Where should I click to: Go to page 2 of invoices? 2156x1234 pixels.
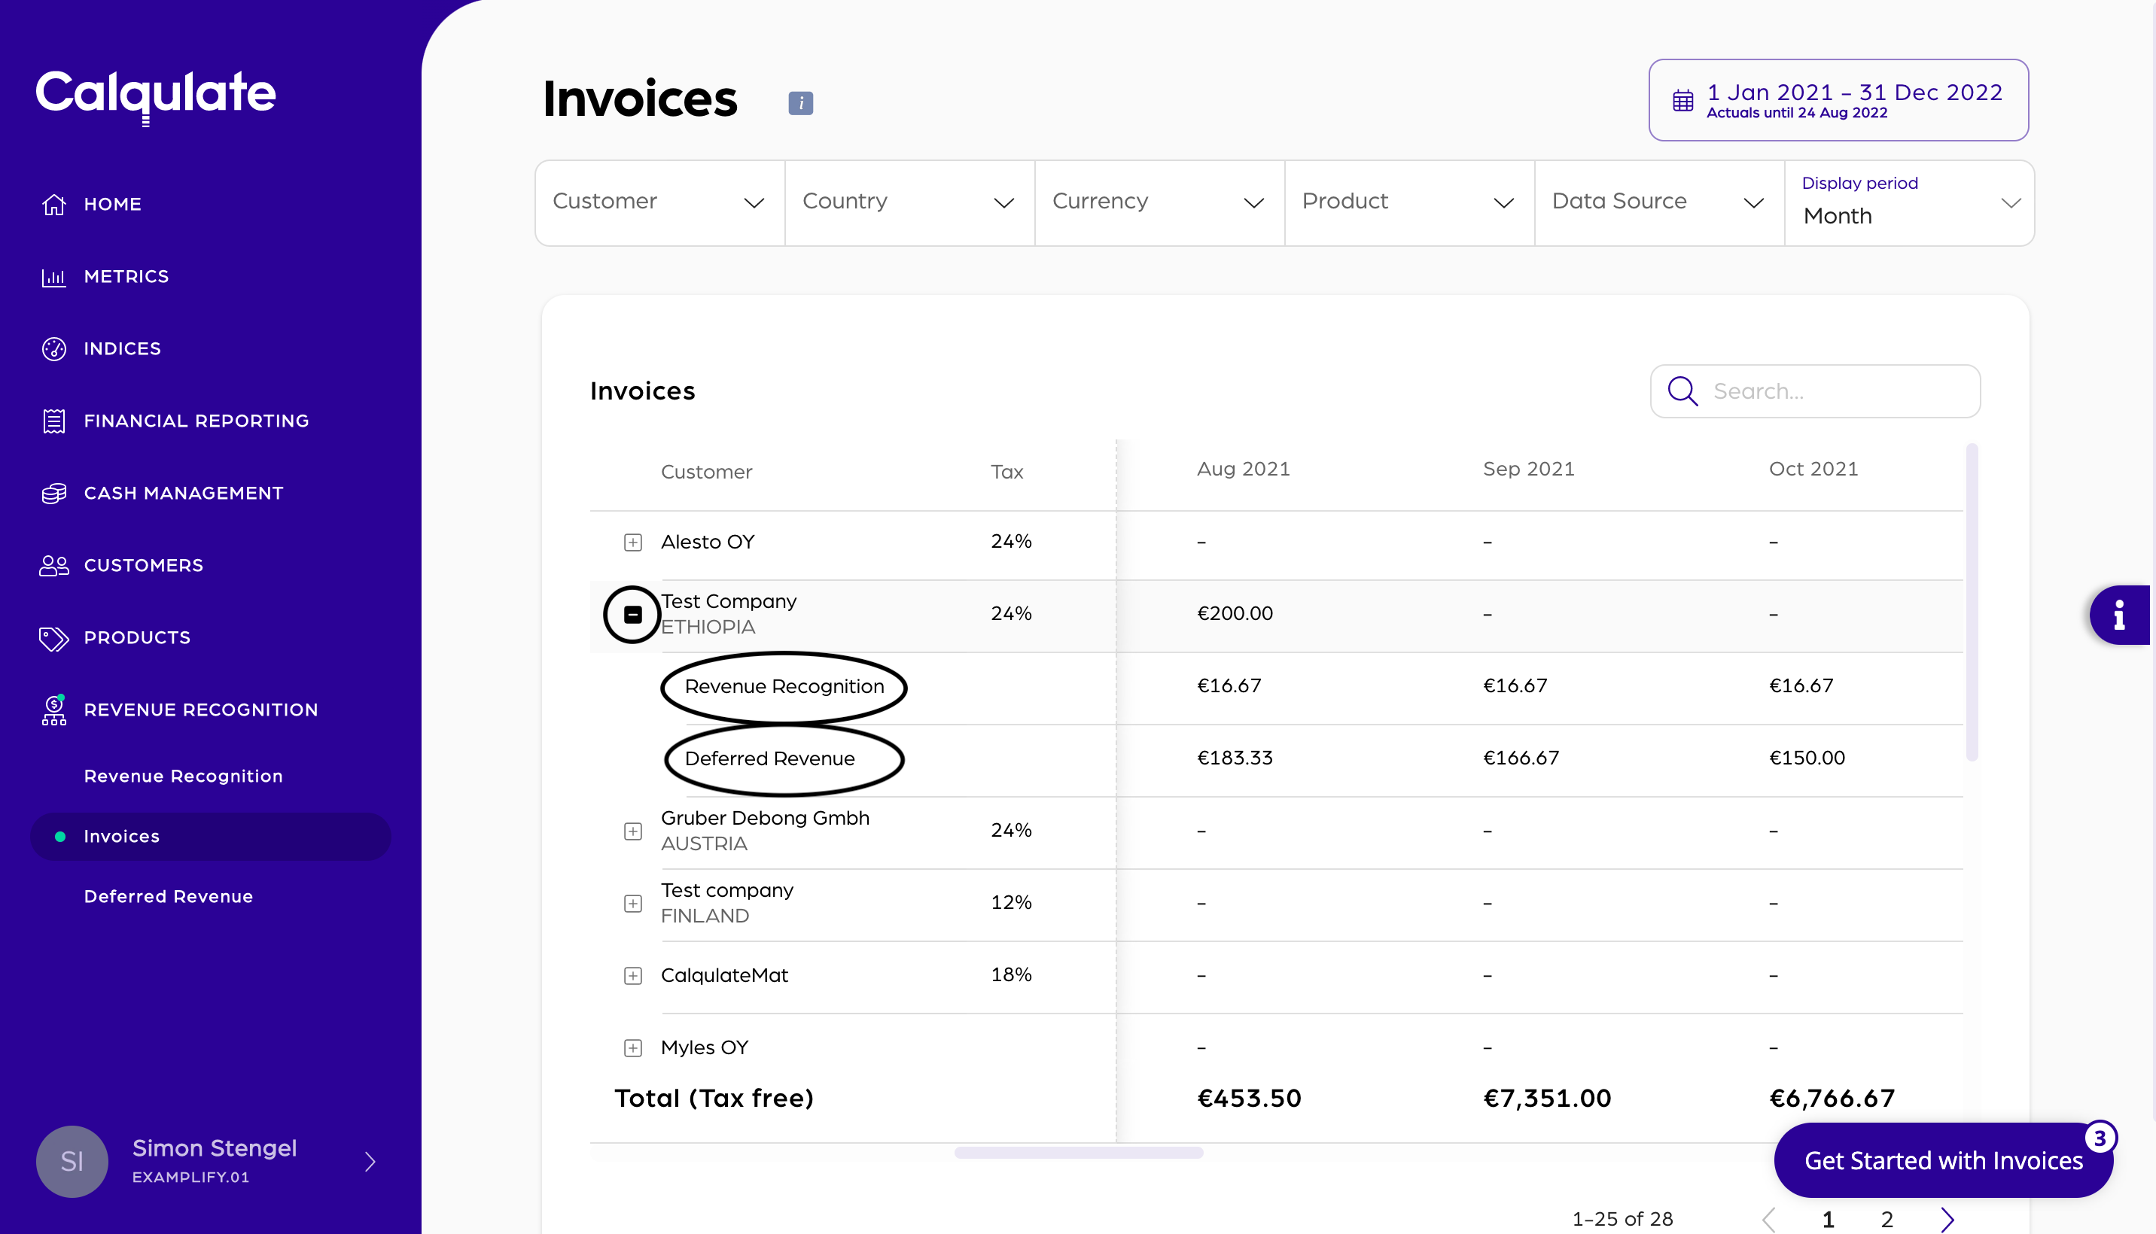(x=1886, y=1219)
